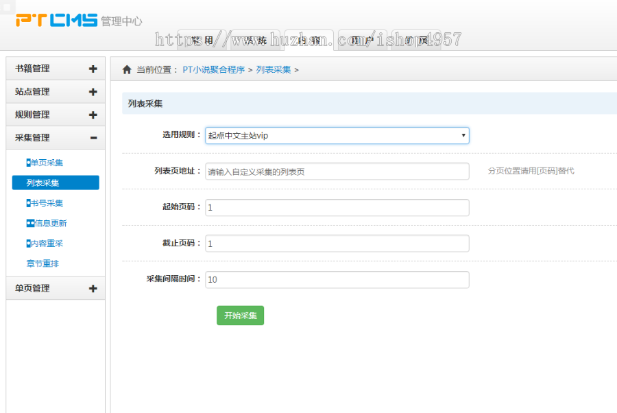Open 章节重排 in the sidebar
Viewport: 617px width, 413px height.
(x=43, y=263)
